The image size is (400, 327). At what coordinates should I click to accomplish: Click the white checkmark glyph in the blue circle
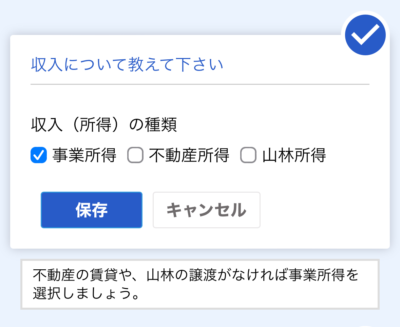tap(365, 35)
